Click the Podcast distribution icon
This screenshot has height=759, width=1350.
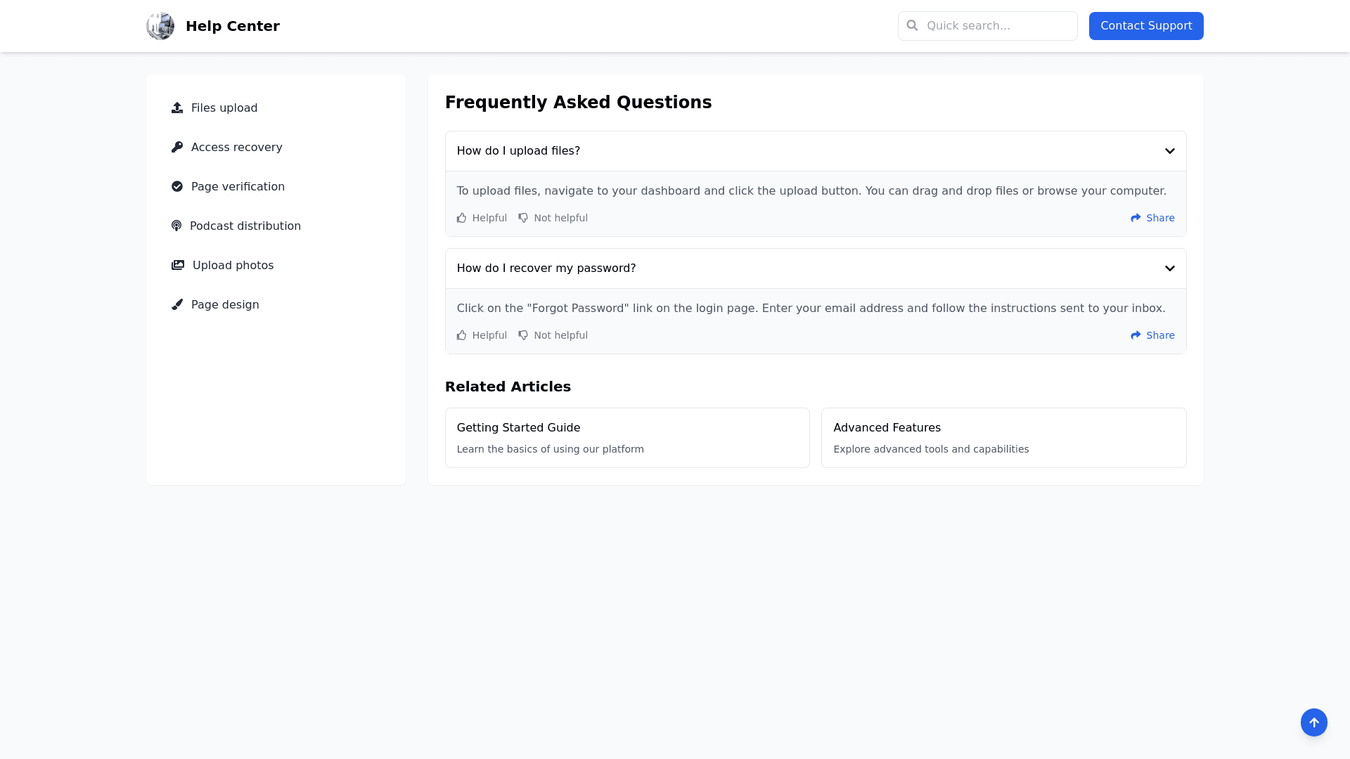pyautogui.click(x=176, y=226)
